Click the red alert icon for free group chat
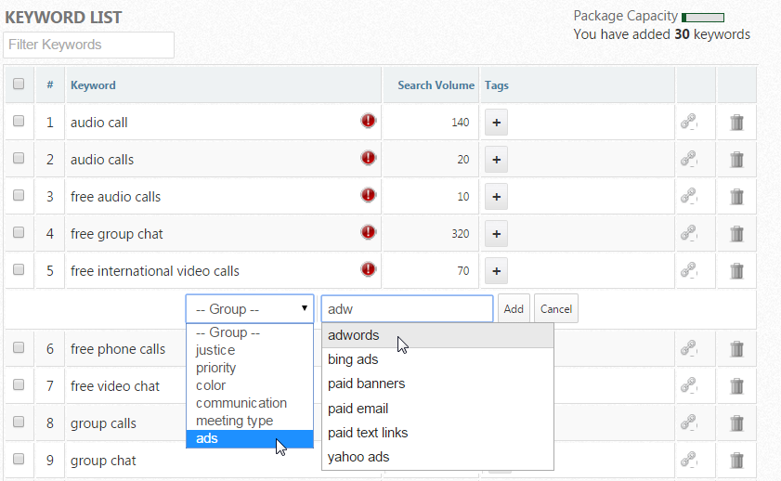This screenshot has height=481, width=781. tap(369, 232)
